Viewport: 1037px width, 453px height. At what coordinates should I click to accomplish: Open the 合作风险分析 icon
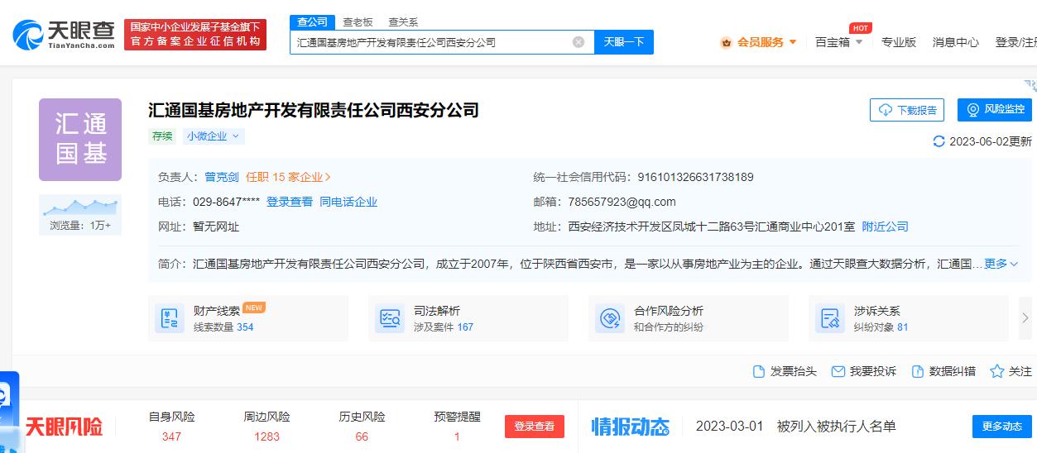tap(610, 318)
